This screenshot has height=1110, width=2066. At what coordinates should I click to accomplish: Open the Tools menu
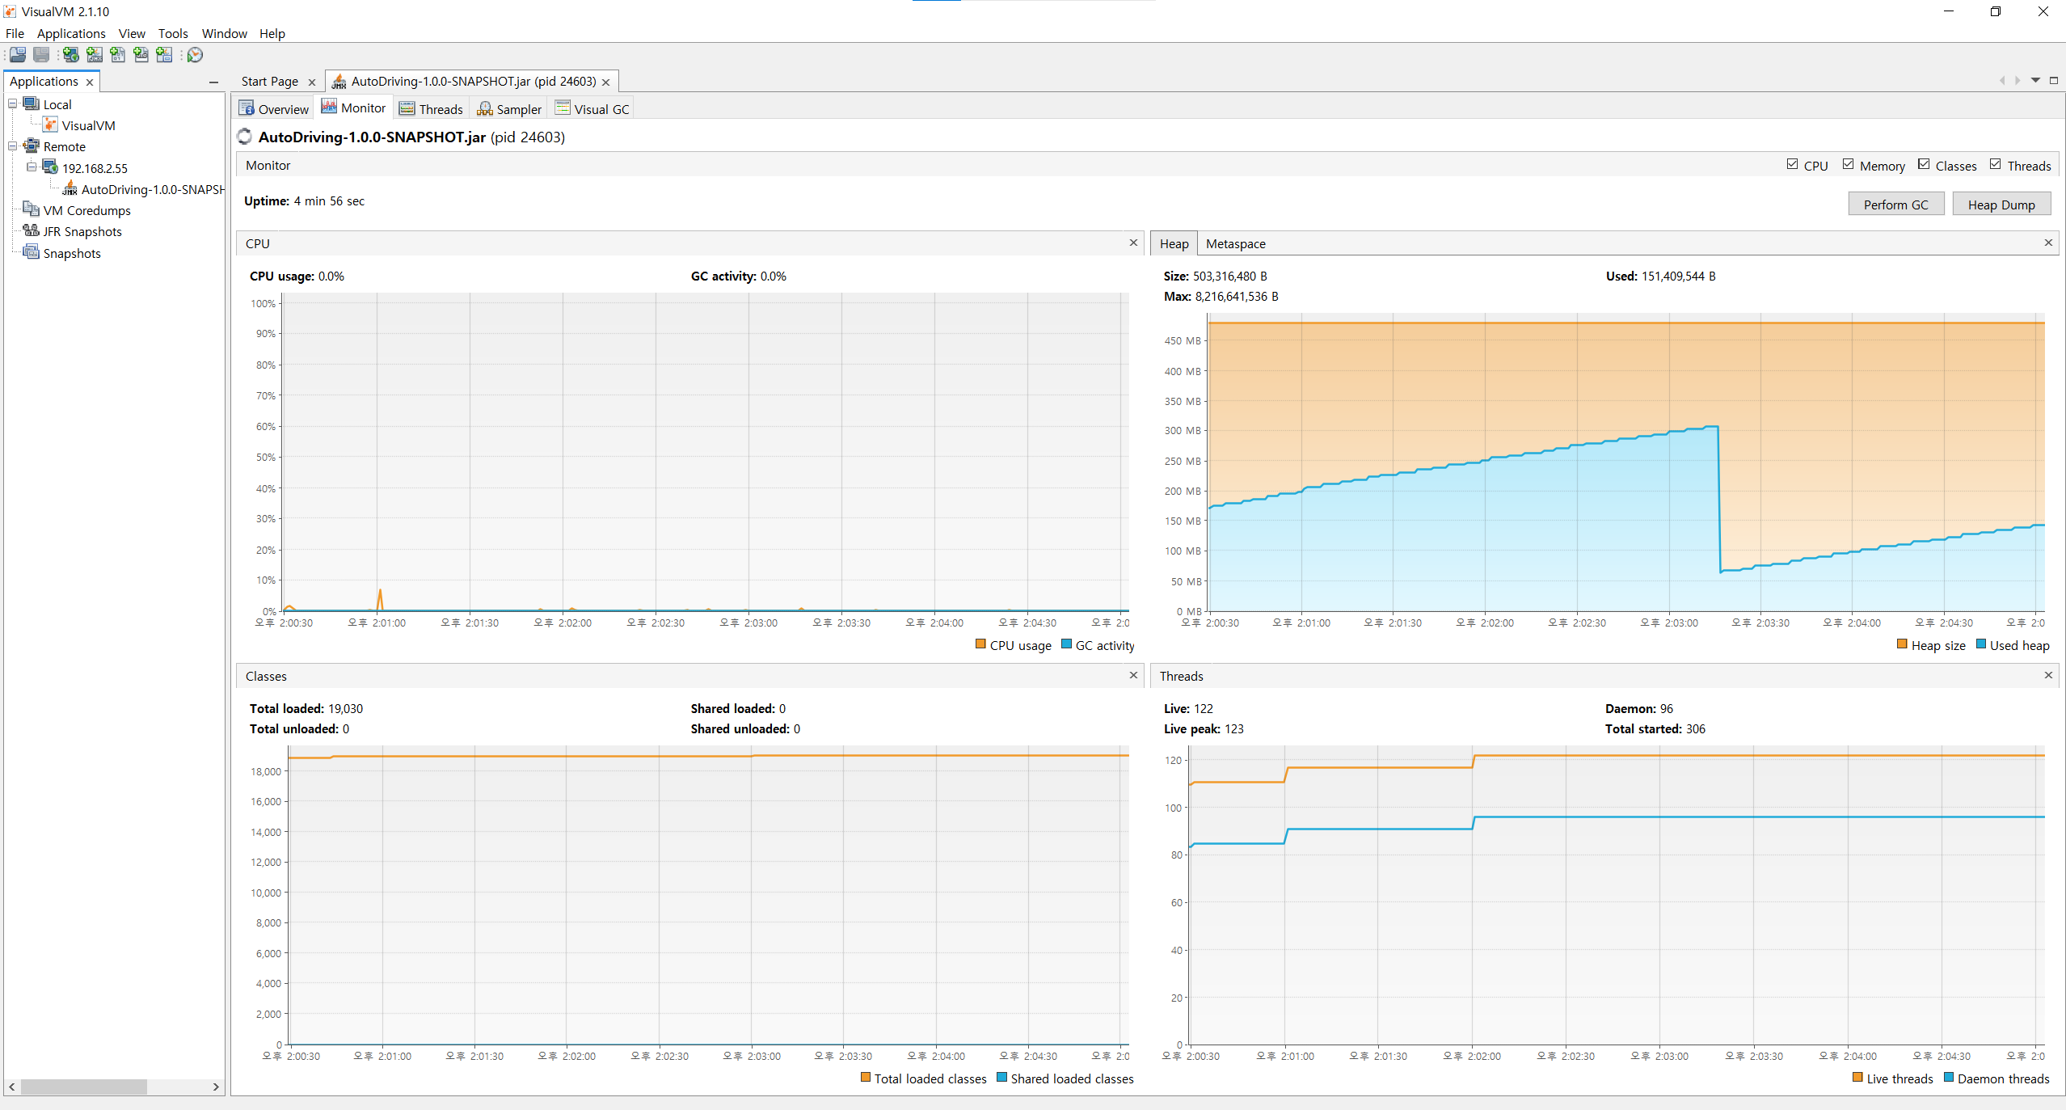coord(172,33)
